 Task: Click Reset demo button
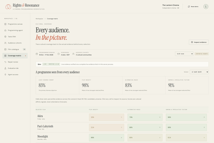[193, 7]
